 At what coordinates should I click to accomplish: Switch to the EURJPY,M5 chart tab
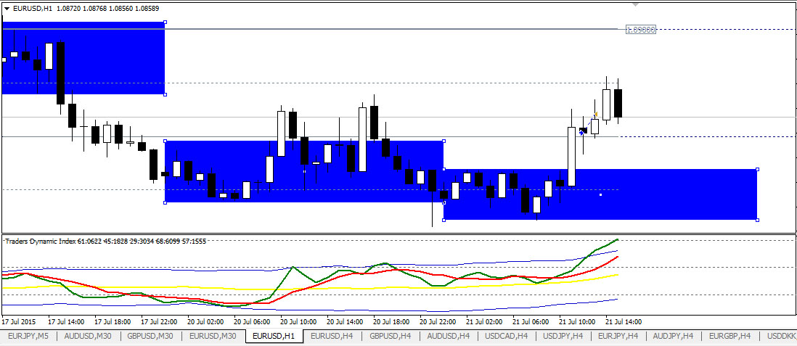(x=28, y=337)
